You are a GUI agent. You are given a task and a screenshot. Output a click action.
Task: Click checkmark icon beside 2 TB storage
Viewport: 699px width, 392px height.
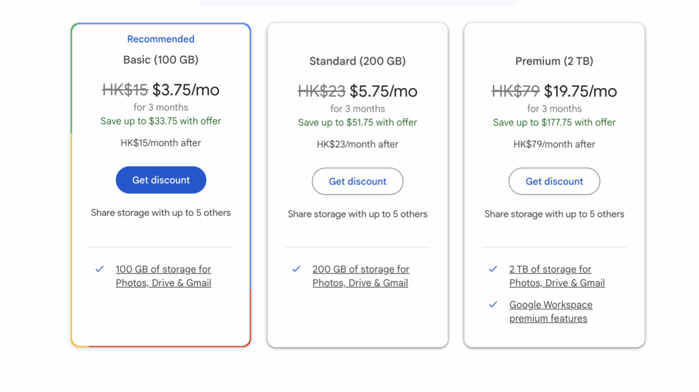(493, 269)
